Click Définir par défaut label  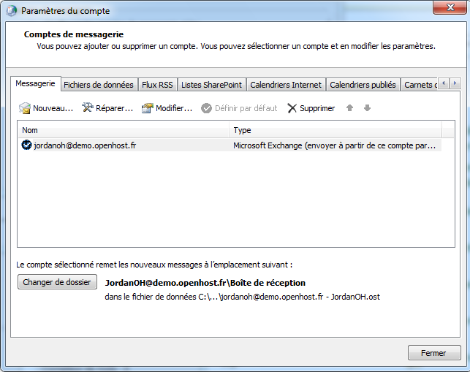[x=246, y=108]
